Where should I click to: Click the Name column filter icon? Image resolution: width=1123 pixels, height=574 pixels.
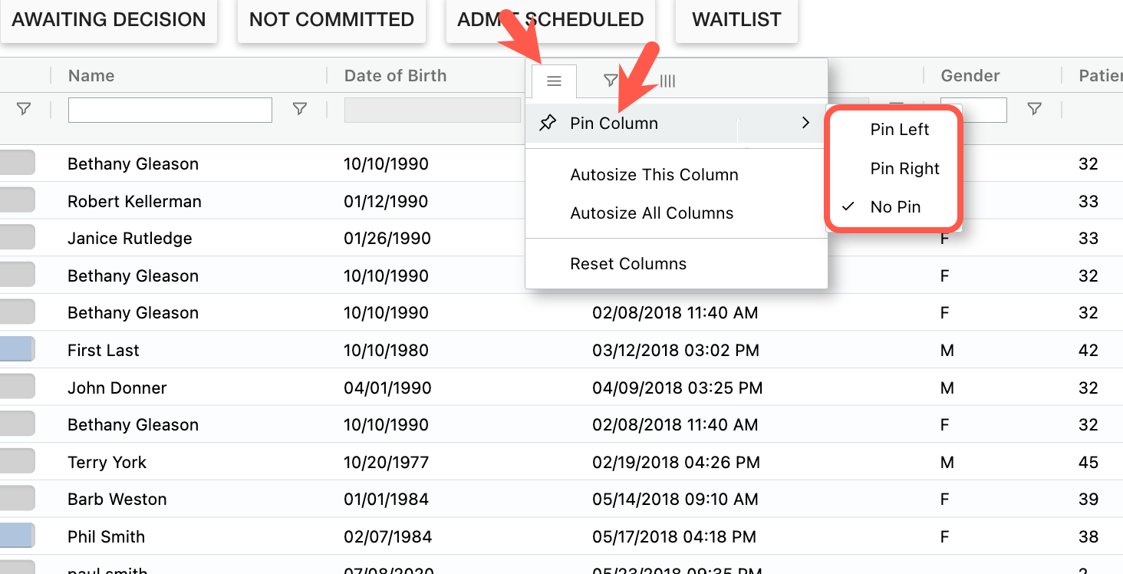tap(300, 110)
